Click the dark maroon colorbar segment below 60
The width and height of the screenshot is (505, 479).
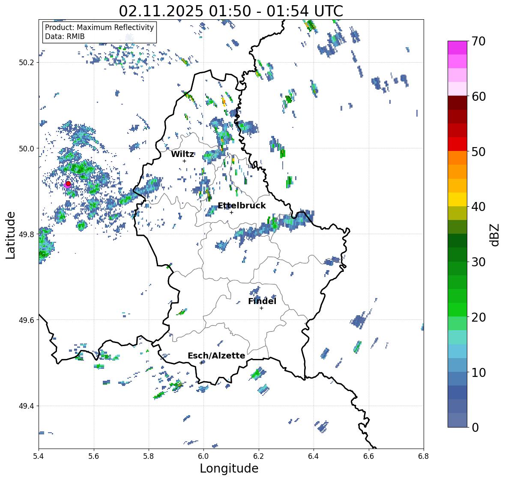(457, 103)
